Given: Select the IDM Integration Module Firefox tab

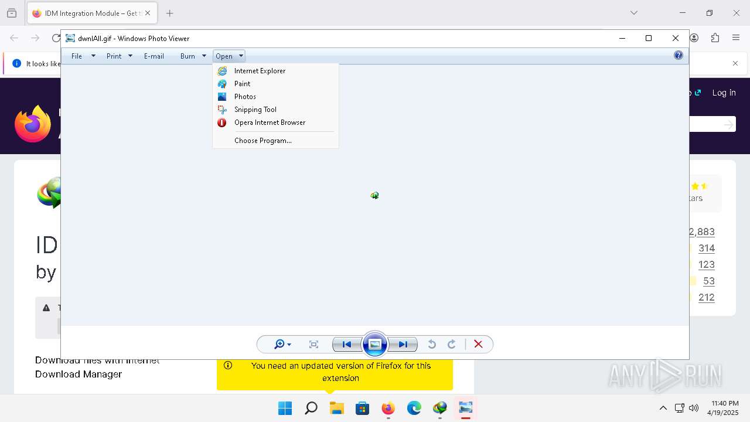Looking at the screenshot, I should click(91, 13).
